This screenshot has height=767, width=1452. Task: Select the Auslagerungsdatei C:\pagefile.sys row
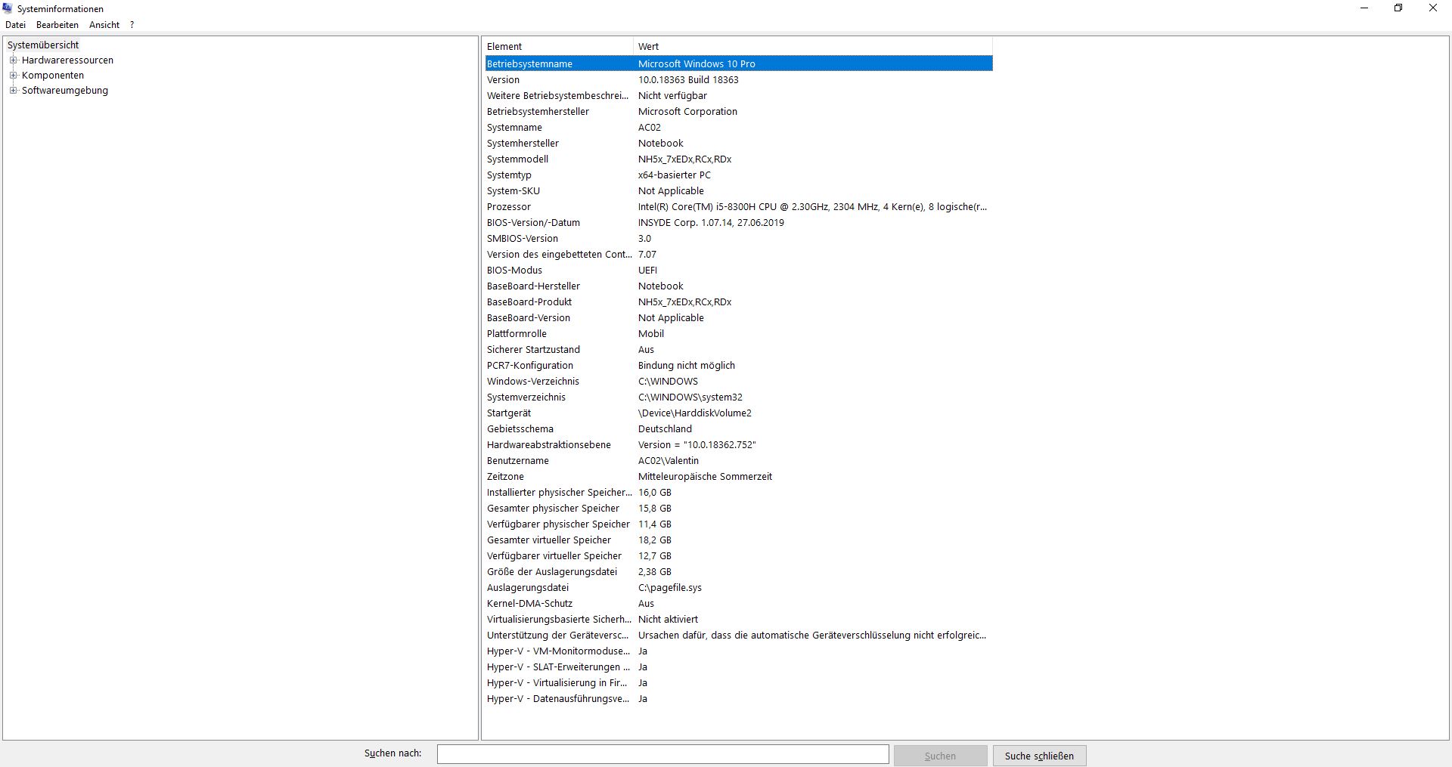[x=739, y=588]
